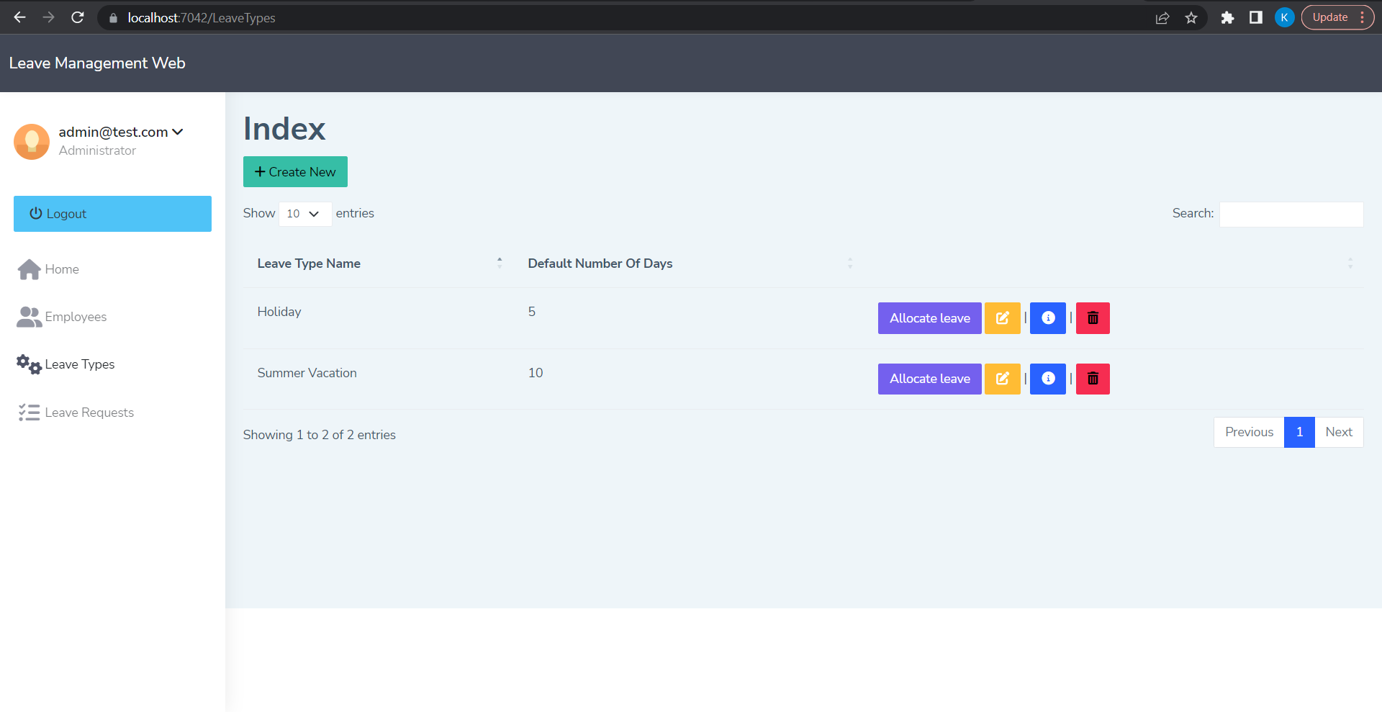
Task: Toggle the bookmark star in address bar
Action: pos(1191,17)
